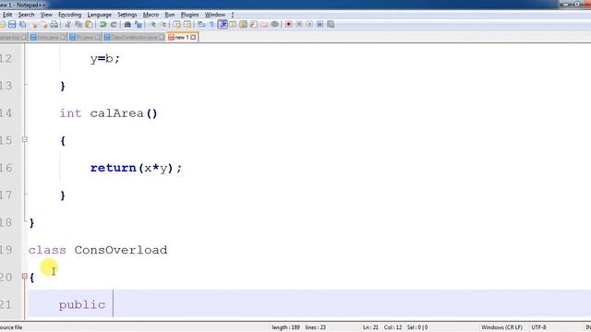Click the Copy toolbar icon

(78, 25)
